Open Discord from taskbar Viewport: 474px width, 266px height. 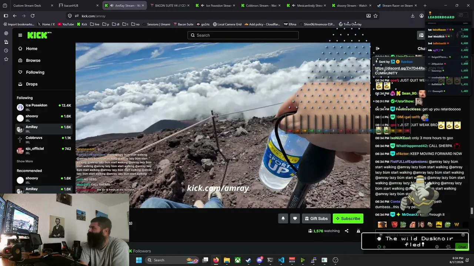(260, 260)
